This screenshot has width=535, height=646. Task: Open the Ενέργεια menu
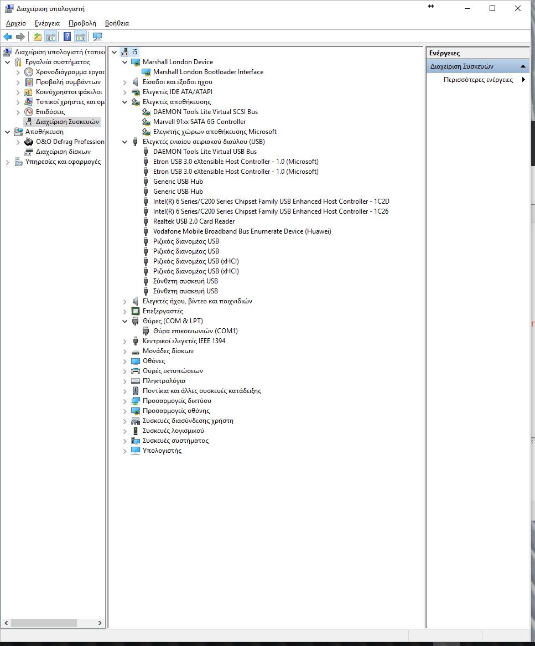tap(47, 23)
